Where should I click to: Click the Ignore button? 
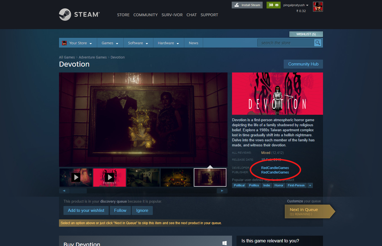142,210
